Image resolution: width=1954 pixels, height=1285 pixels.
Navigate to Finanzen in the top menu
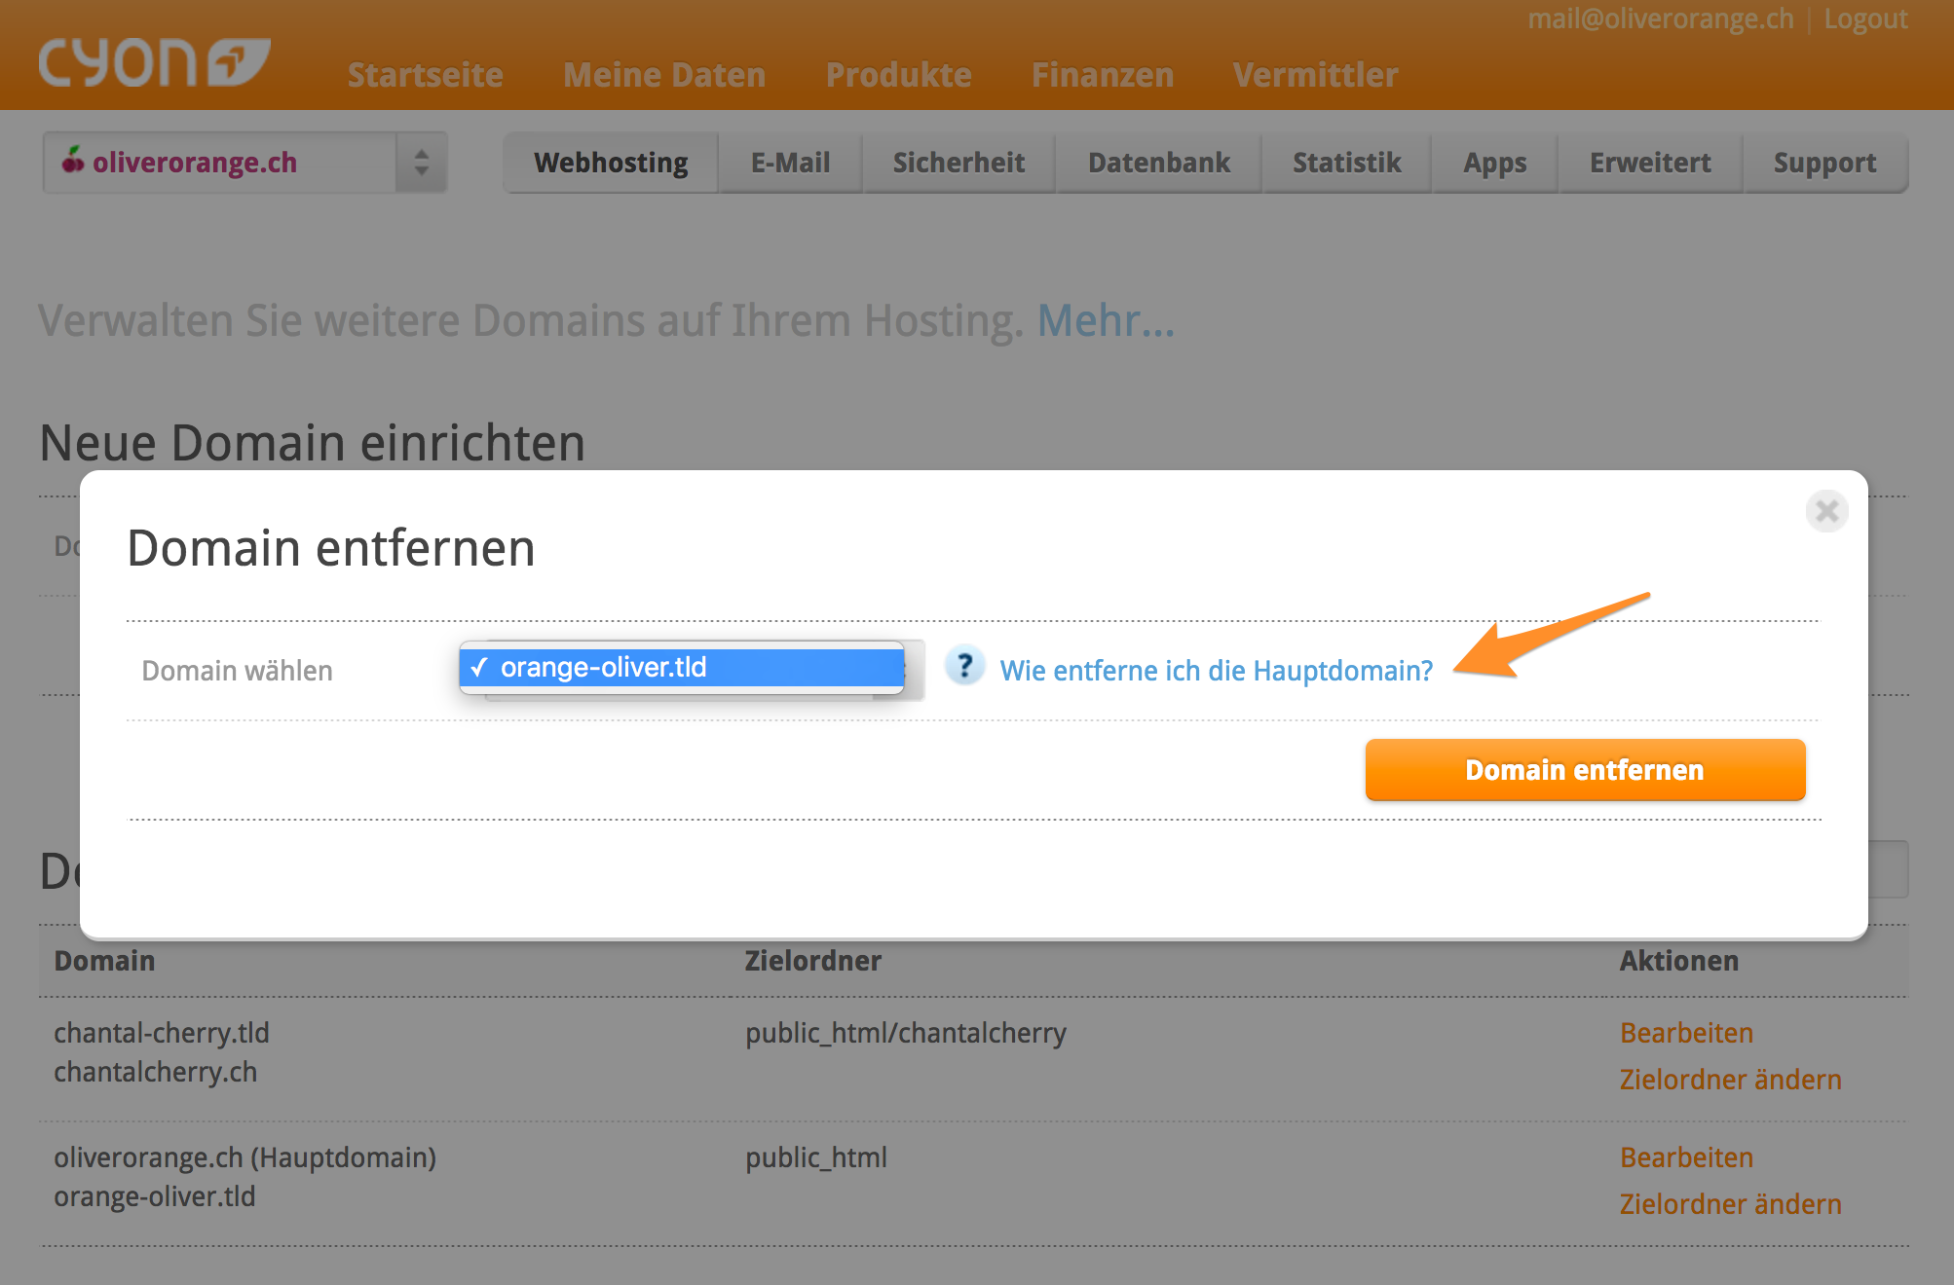1103,75
